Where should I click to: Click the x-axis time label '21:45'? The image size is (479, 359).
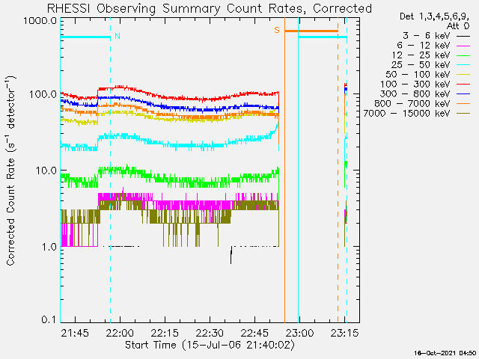[x=75, y=333]
